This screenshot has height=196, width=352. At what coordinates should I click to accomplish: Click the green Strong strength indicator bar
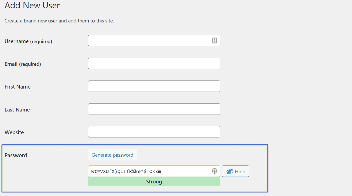(154, 181)
